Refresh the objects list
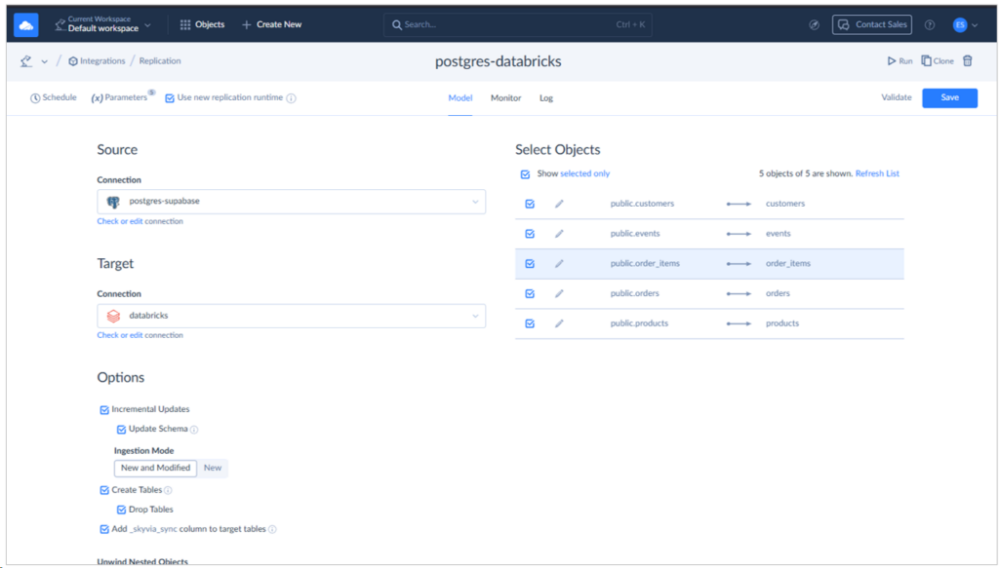This screenshot has width=999, height=568. click(877, 173)
